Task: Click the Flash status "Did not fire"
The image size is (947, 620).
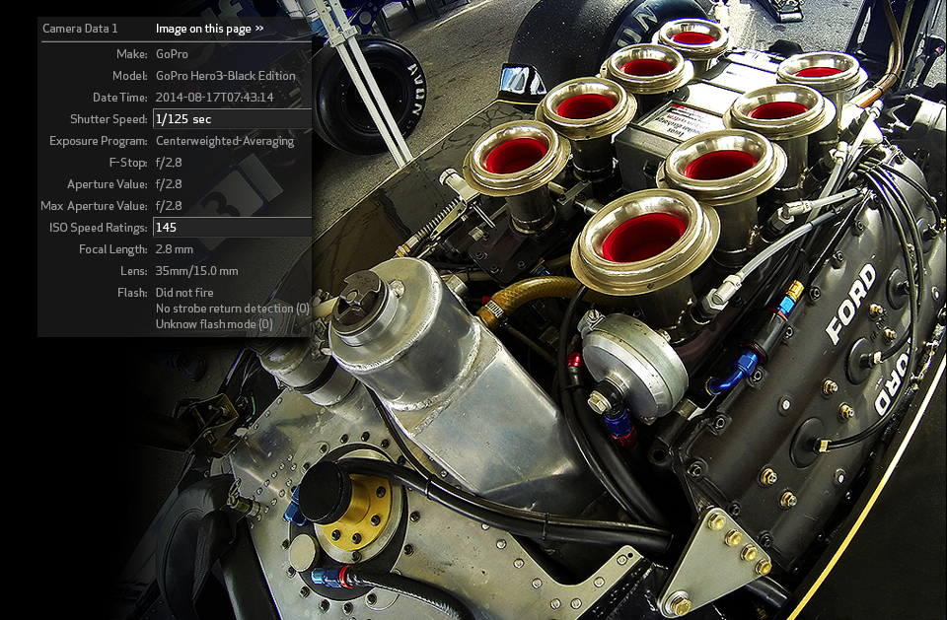Action: (184, 293)
